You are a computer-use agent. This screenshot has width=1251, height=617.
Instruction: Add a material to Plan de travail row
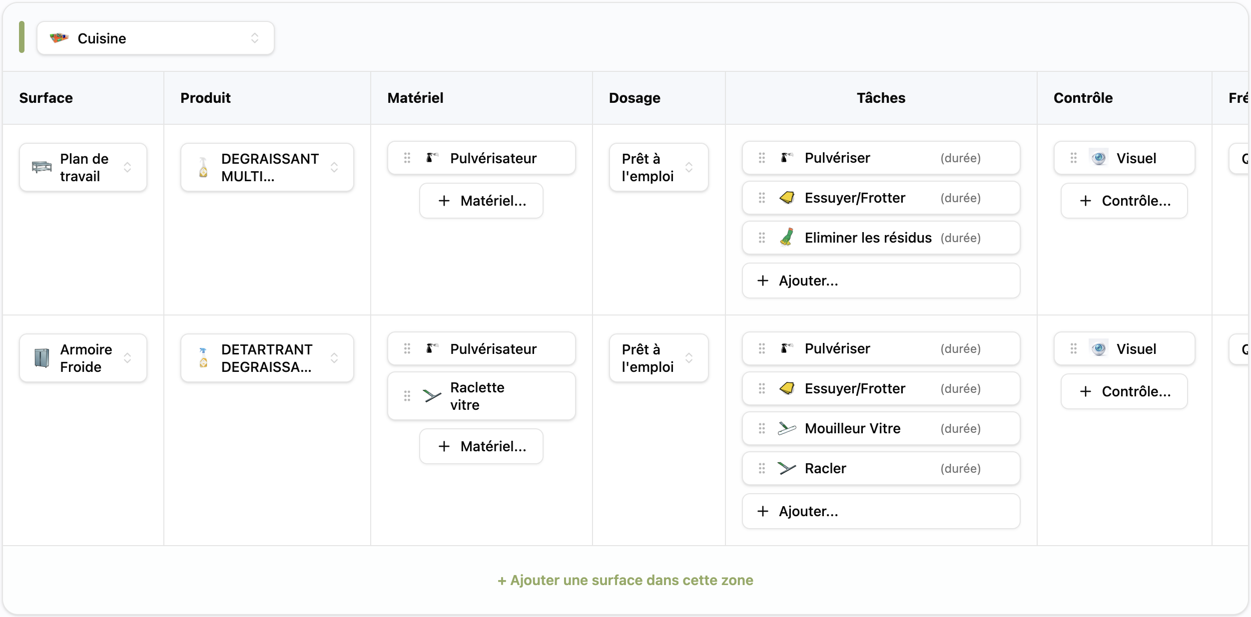click(482, 201)
